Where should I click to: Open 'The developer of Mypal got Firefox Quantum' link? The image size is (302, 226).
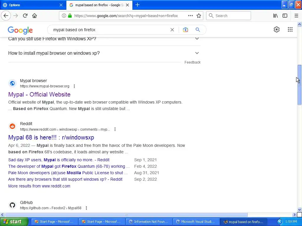[69, 166]
